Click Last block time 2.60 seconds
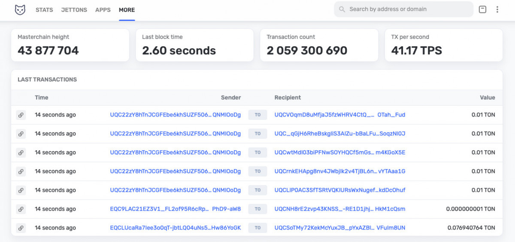This screenshot has height=242, width=515. 179,51
